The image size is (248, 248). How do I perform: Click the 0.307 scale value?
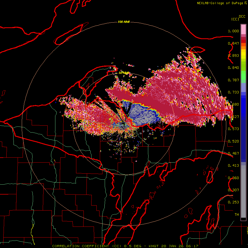(x=233, y=190)
